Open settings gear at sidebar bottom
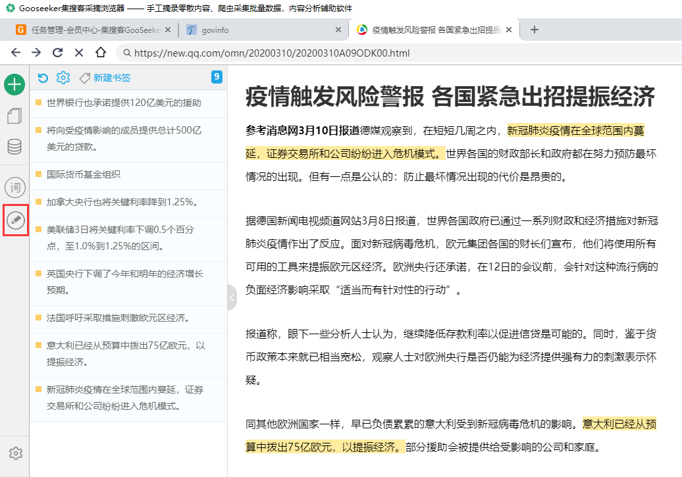 click(x=16, y=453)
